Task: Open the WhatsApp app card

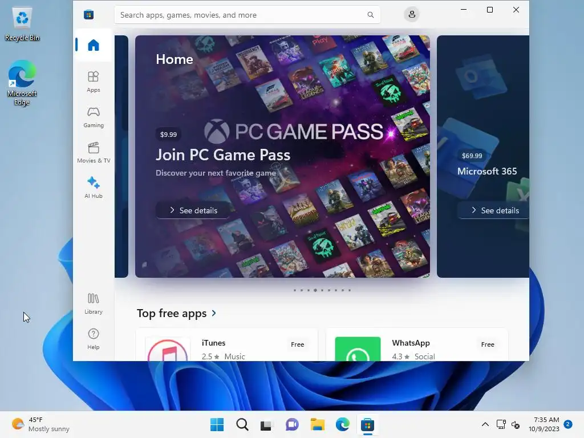Action: click(417, 345)
